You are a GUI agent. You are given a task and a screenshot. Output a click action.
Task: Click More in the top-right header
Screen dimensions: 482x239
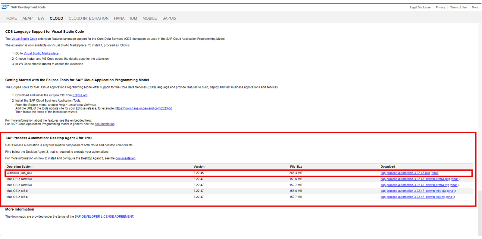[x=475, y=7]
